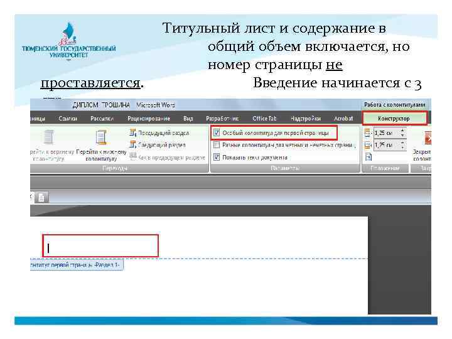Uncheck Особый колонтитул для первой страницы
The height and width of the screenshot is (339, 452).
(216, 133)
